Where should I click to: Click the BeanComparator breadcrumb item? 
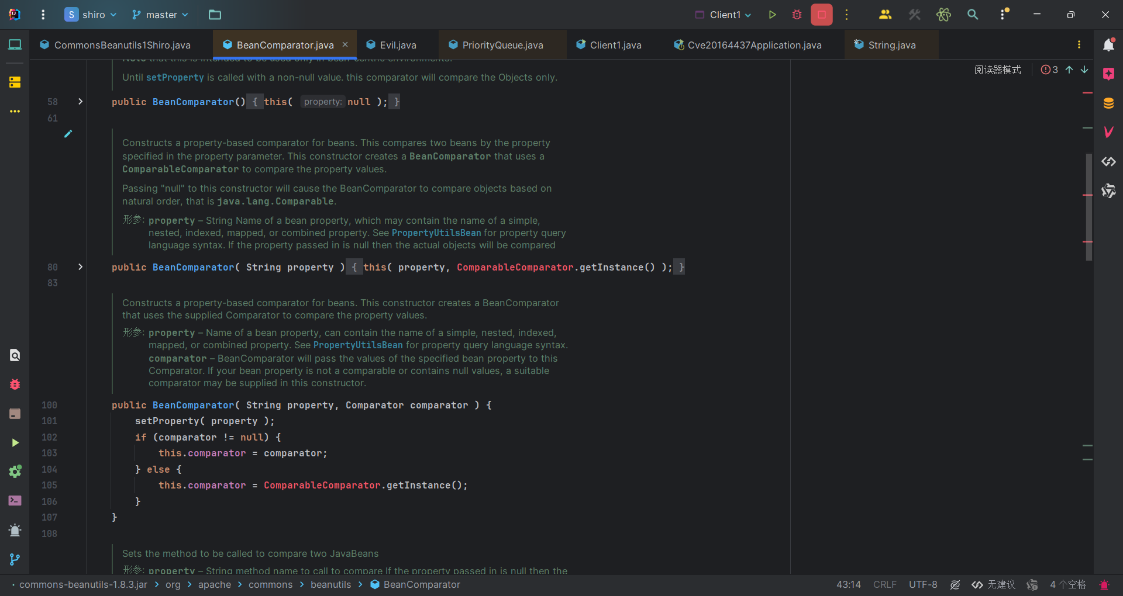tap(415, 584)
